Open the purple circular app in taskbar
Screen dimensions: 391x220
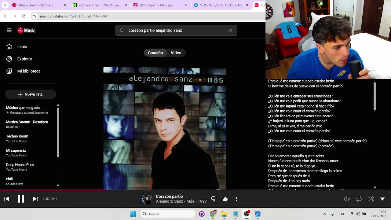[202, 214]
